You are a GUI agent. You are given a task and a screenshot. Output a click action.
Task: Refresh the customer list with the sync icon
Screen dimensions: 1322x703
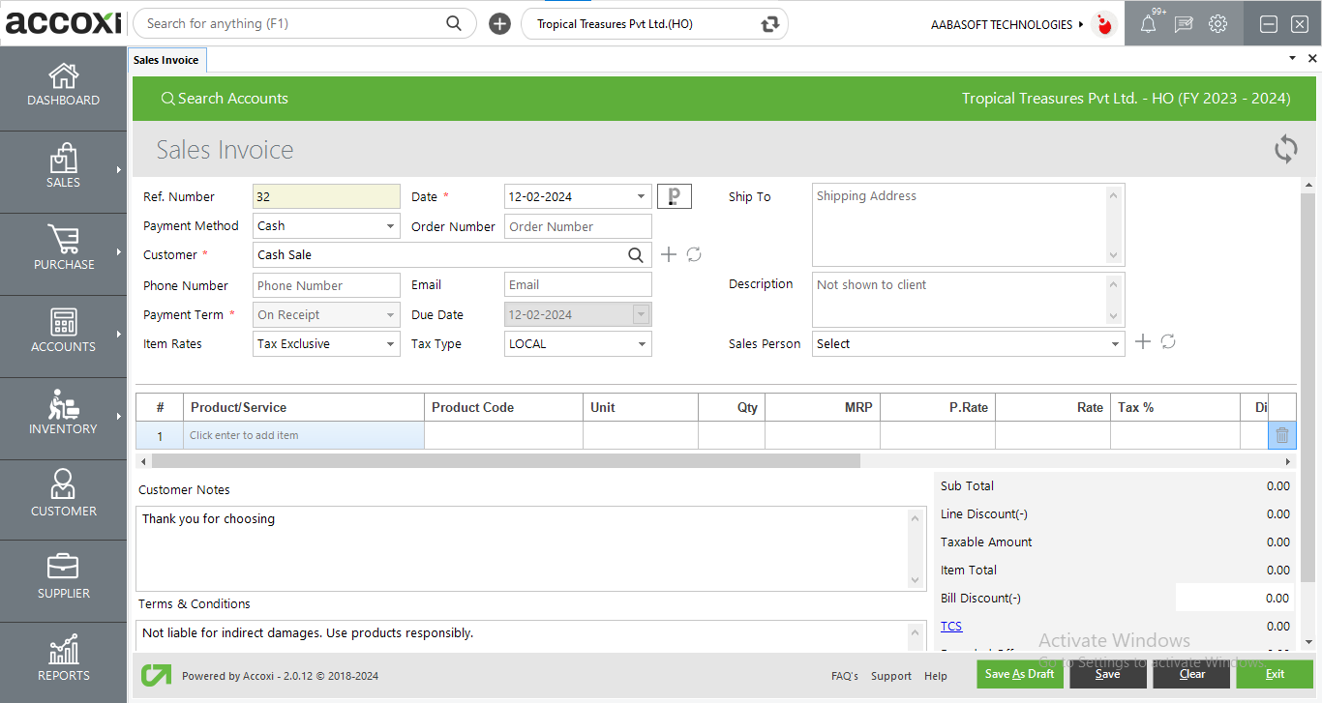693,254
